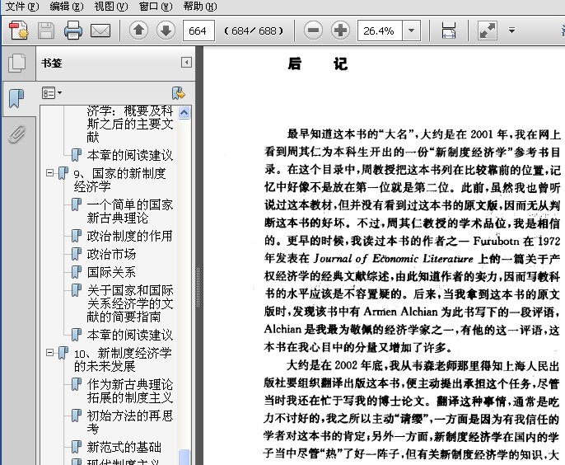Viewport: 565px width, 465px height.
Task: Open the 视图 menu
Action: (110, 6)
